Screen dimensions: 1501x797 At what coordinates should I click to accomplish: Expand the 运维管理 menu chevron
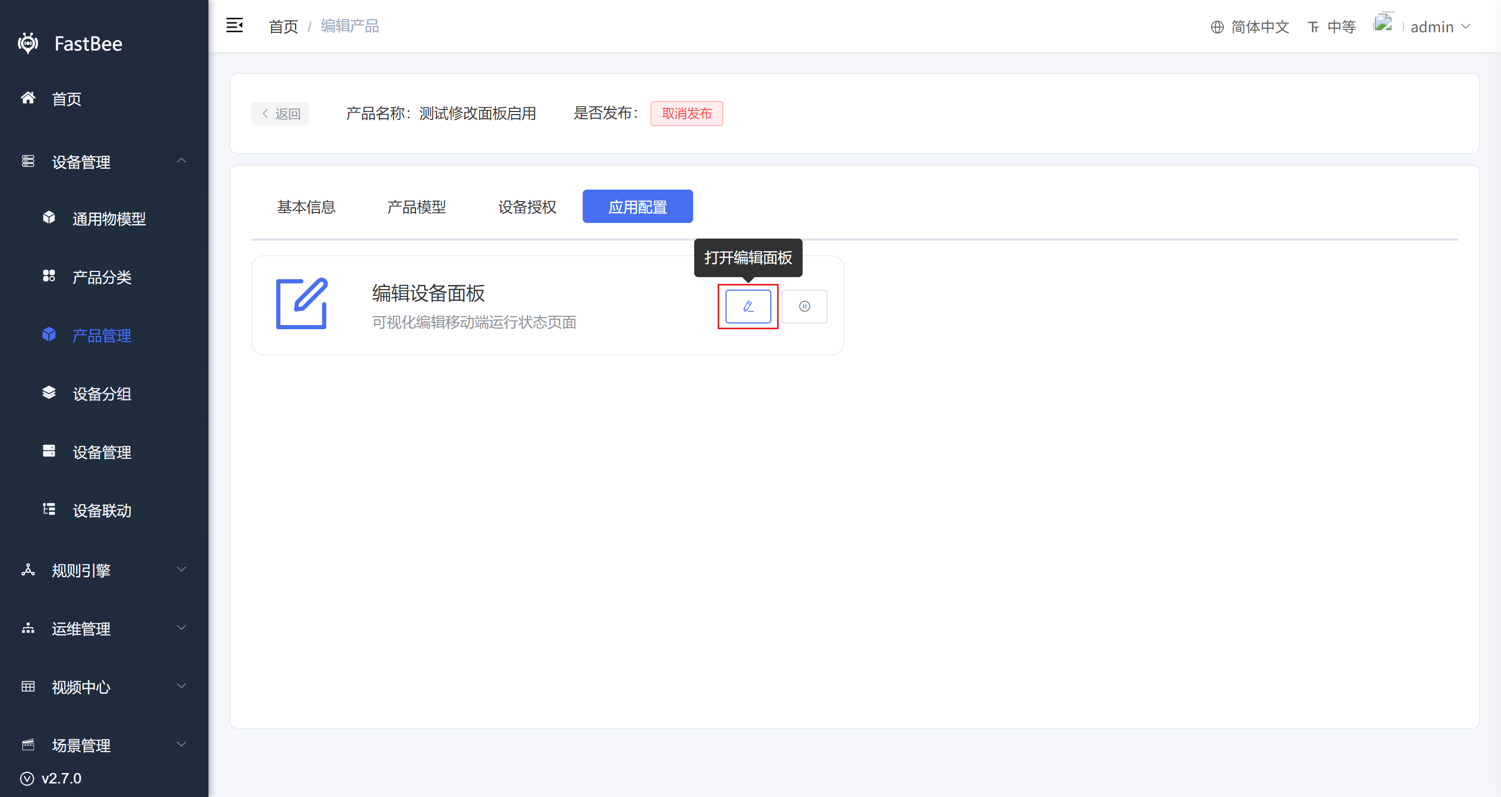181,628
